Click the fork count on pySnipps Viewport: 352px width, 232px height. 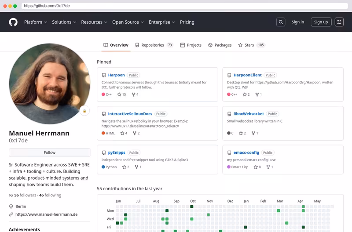138,167
